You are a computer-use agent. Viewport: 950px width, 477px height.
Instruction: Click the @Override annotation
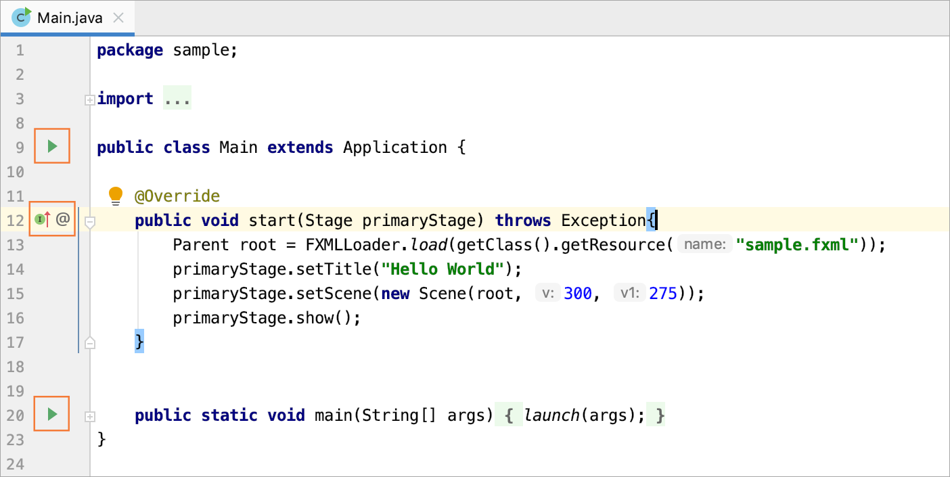[x=177, y=196]
